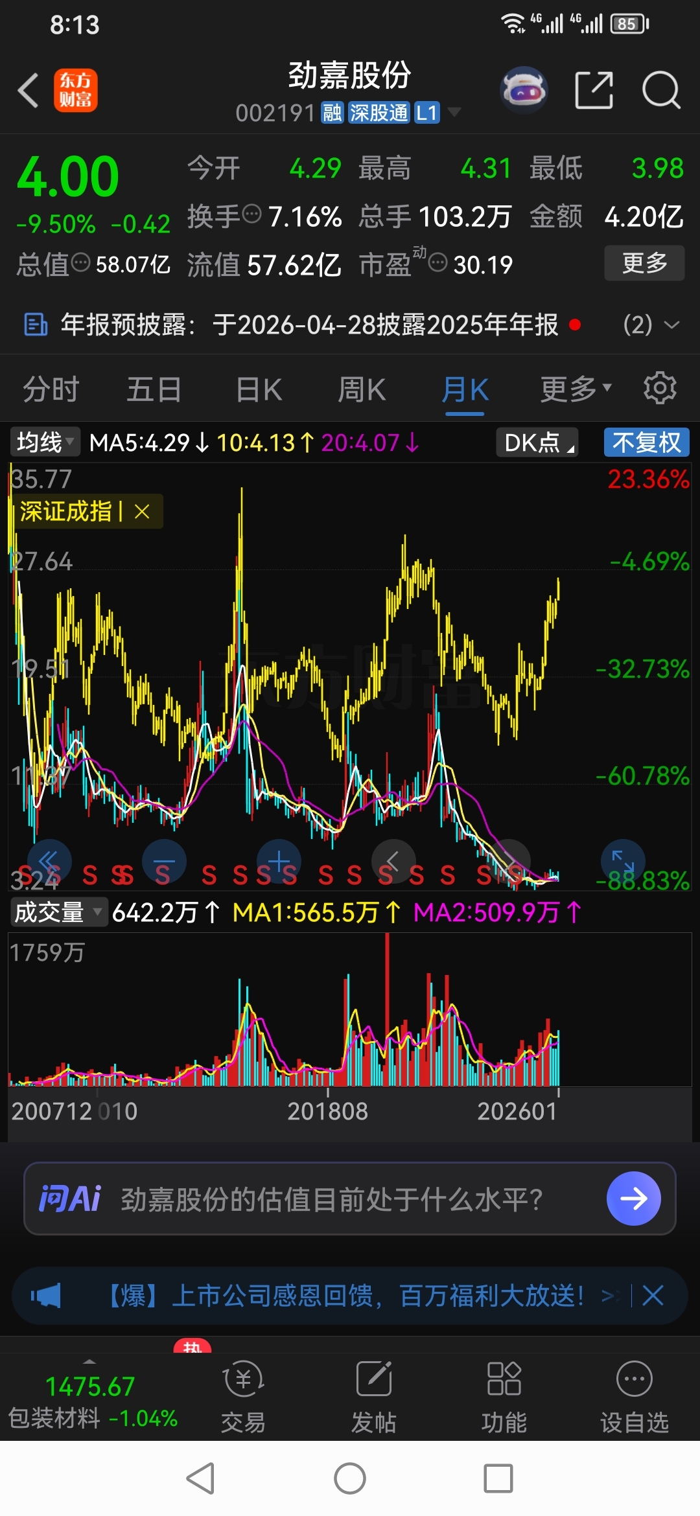Open the 年报预披露 notice text
The height and width of the screenshot is (1516, 700).
click(x=309, y=325)
